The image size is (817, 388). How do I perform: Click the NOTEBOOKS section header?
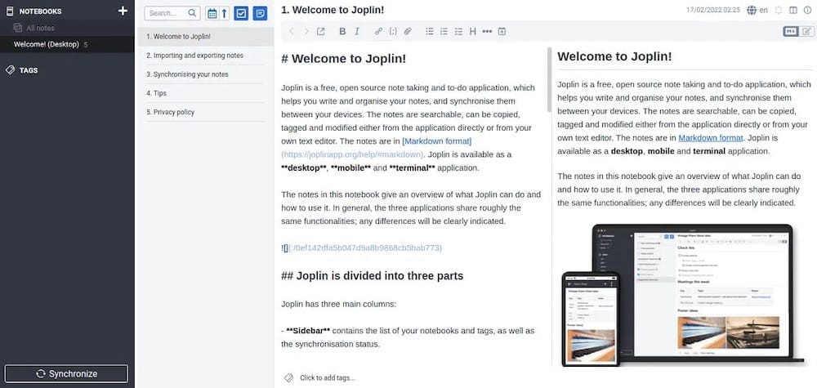[x=40, y=11]
